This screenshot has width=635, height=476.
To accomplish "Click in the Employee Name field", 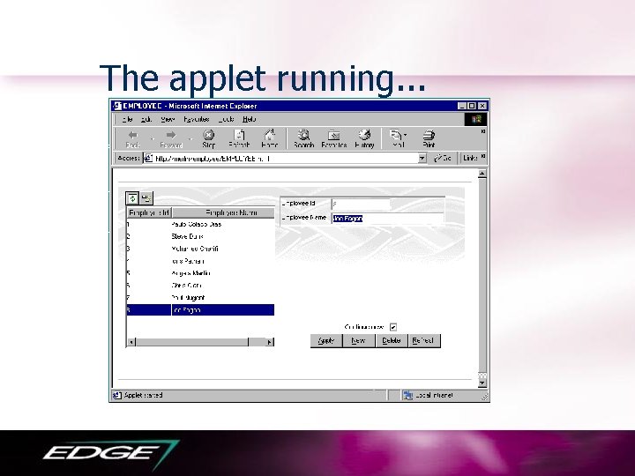I will click(x=387, y=219).
